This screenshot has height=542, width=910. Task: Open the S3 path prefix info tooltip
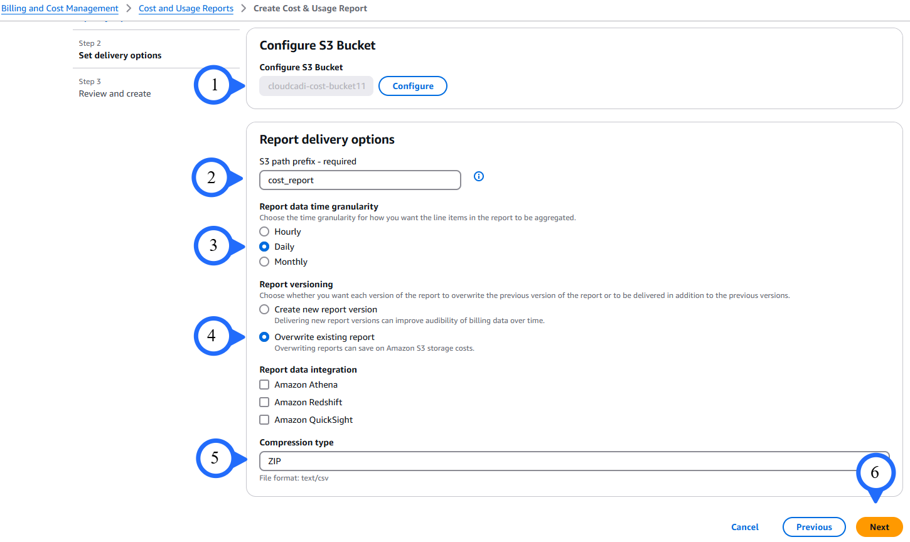click(x=478, y=176)
